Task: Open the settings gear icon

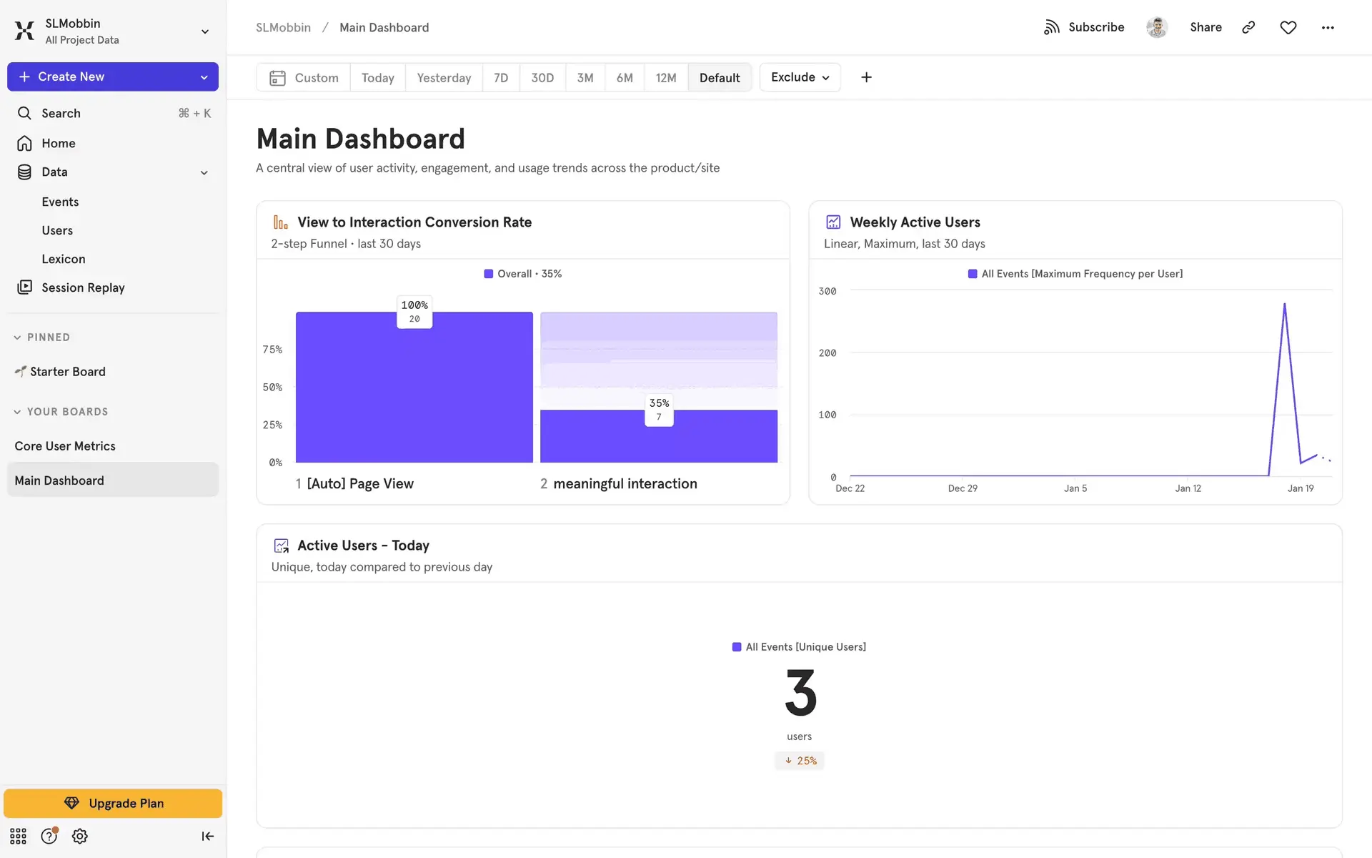Action: [x=79, y=836]
